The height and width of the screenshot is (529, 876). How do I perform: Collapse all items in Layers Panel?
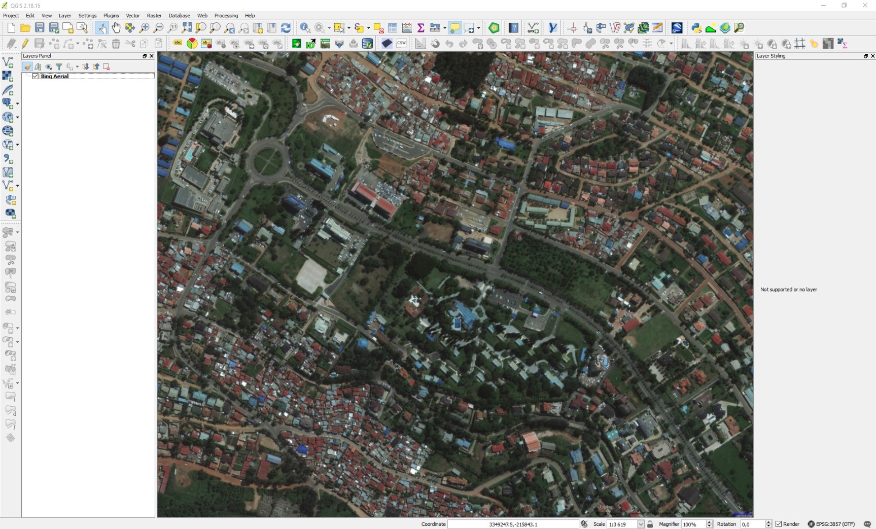coord(96,66)
